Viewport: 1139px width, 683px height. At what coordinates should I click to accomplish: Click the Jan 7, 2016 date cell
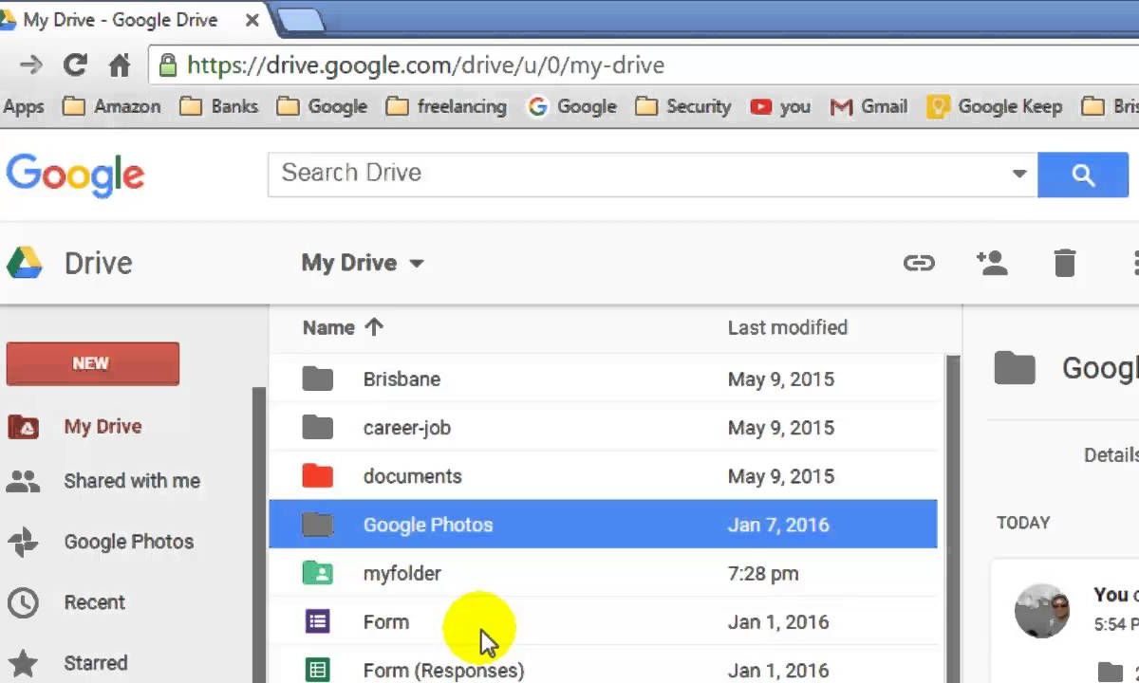(778, 525)
